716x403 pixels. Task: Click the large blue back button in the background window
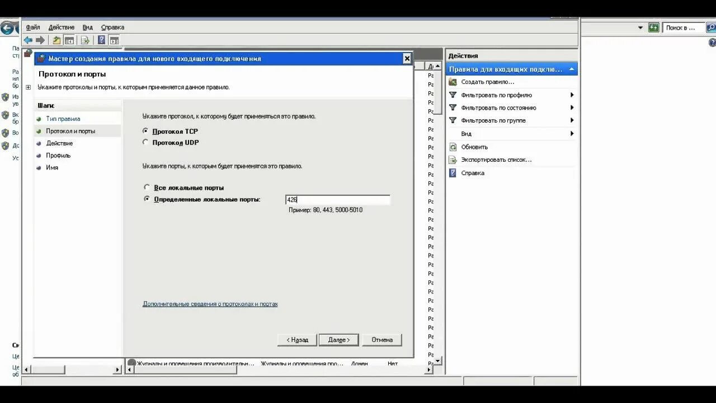click(x=8, y=27)
